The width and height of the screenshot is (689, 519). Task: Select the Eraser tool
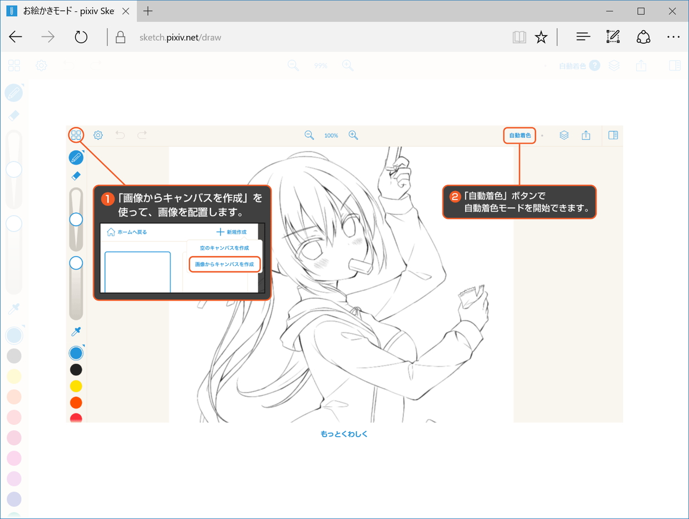(x=76, y=176)
